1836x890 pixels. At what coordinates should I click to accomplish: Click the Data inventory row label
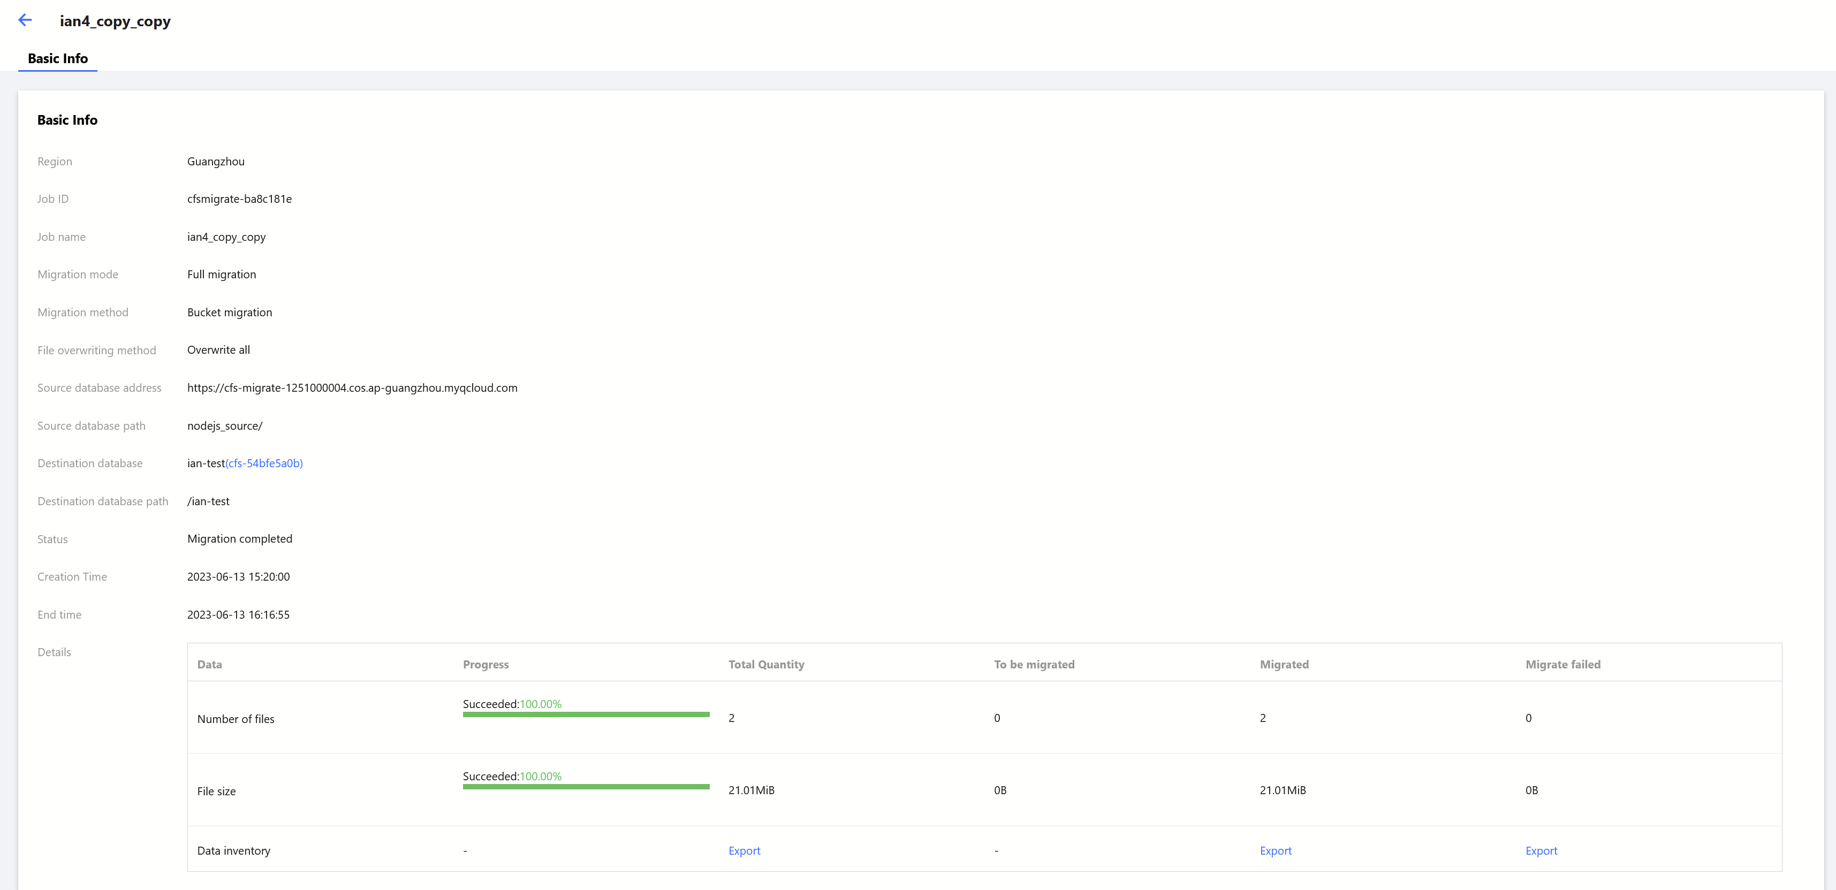click(x=234, y=851)
